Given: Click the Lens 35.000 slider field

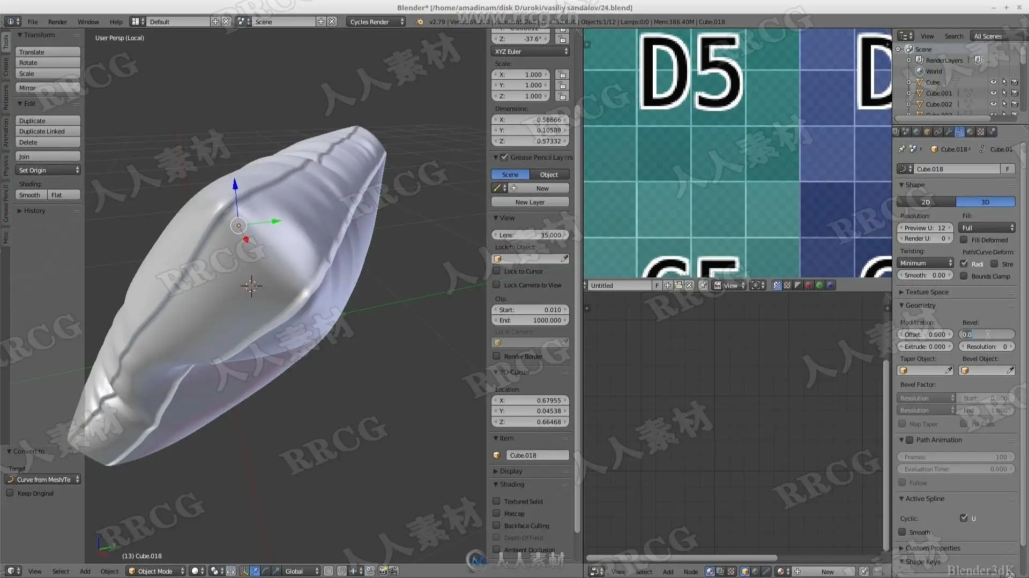Looking at the screenshot, I should pyautogui.click(x=530, y=235).
